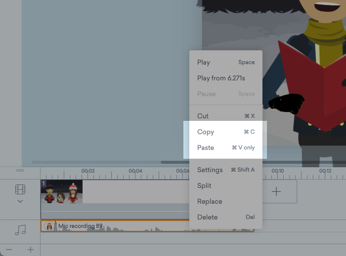Jump to the 00:12 ruler mark
This screenshot has width=346, height=256.
(325, 171)
